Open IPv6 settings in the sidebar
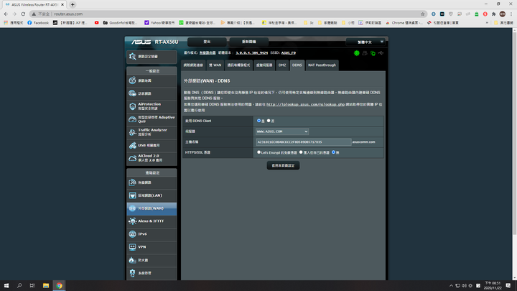Viewport: 517px width, 291px height. pos(152,234)
